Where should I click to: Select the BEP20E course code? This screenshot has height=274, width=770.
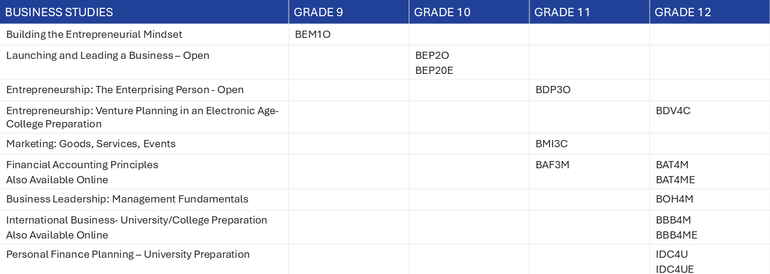click(434, 71)
